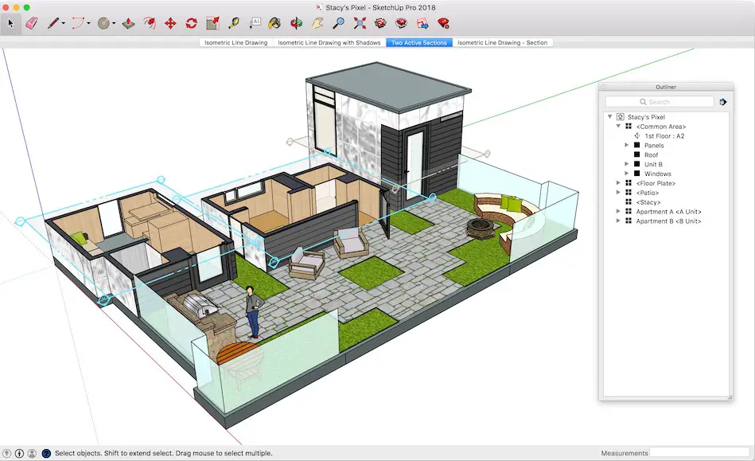Select the Eraser tool
This screenshot has height=461, width=755.
pos(32,23)
